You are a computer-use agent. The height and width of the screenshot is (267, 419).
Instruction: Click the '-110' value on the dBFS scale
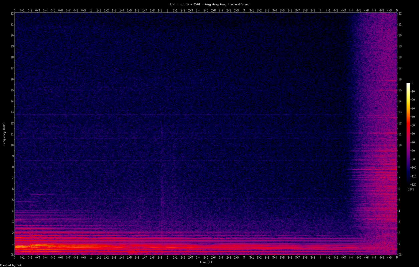tap(413, 176)
